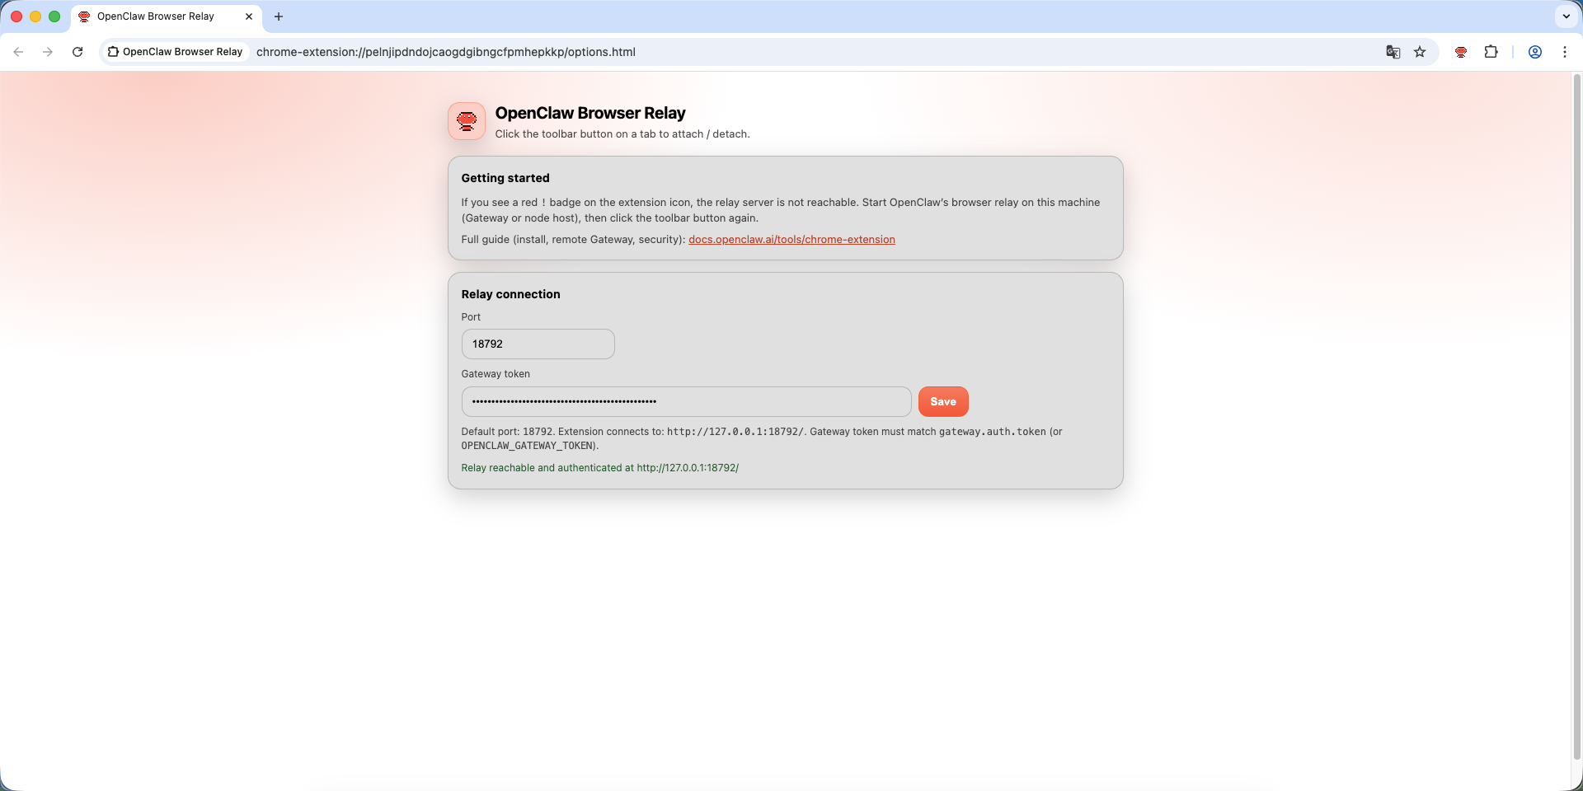Open the Chrome profile menu
Screen dimensions: 1583x791
[x=1535, y=52]
